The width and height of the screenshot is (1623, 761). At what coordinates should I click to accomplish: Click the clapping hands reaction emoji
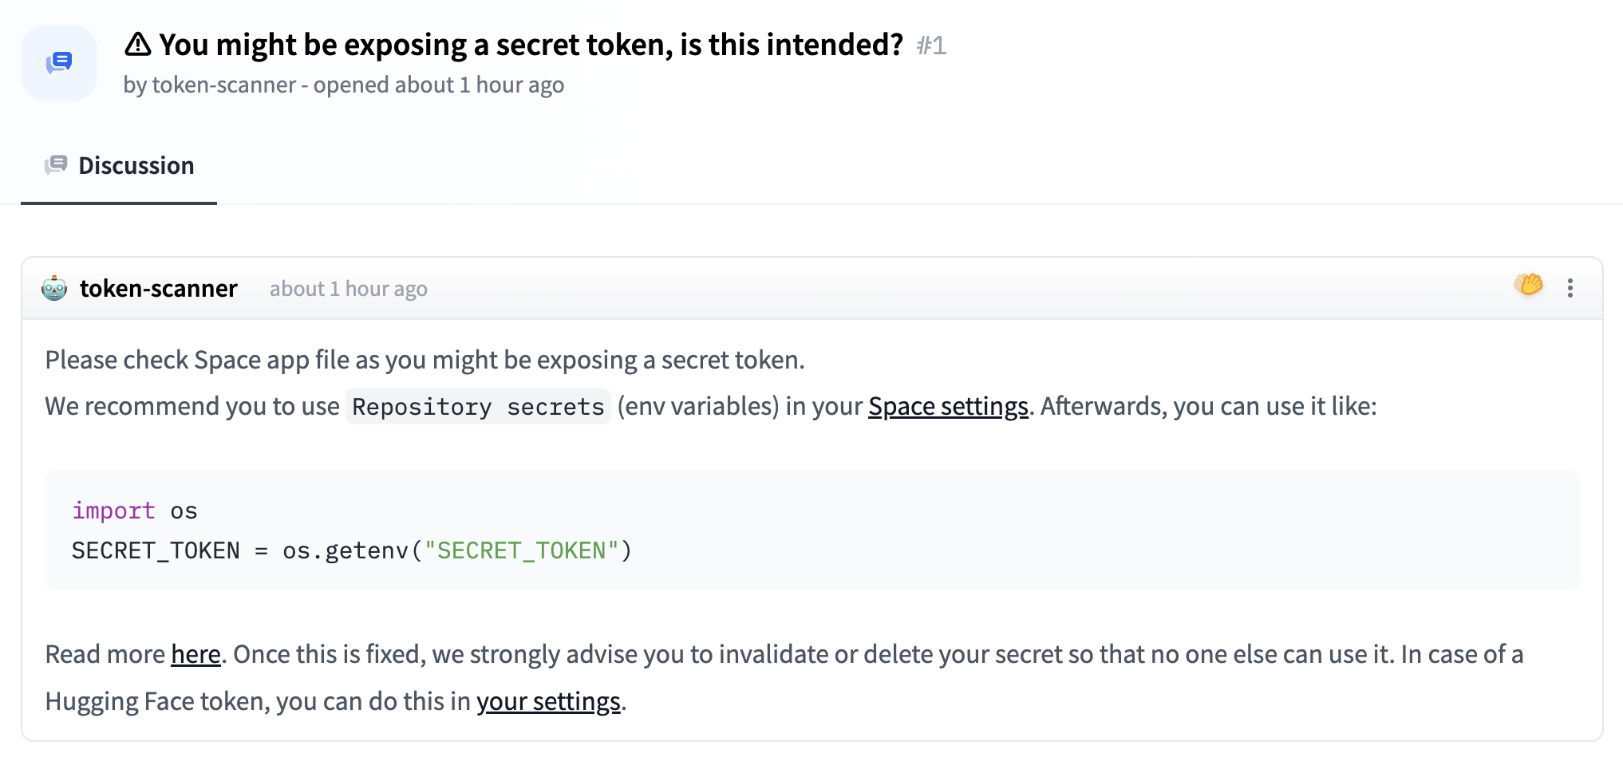click(x=1528, y=285)
